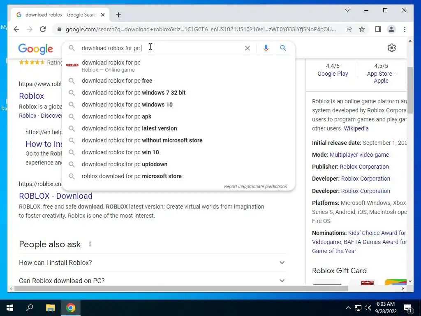The height and width of the screenshot is (316, 421).
Task: Open Google quick settings gear
Action: point(392,48)
